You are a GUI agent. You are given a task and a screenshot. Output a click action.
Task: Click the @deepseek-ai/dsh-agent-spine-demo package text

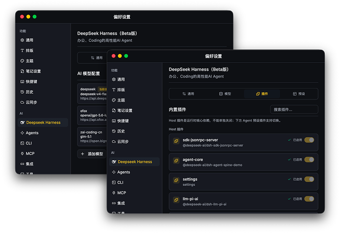coord(212,165)
